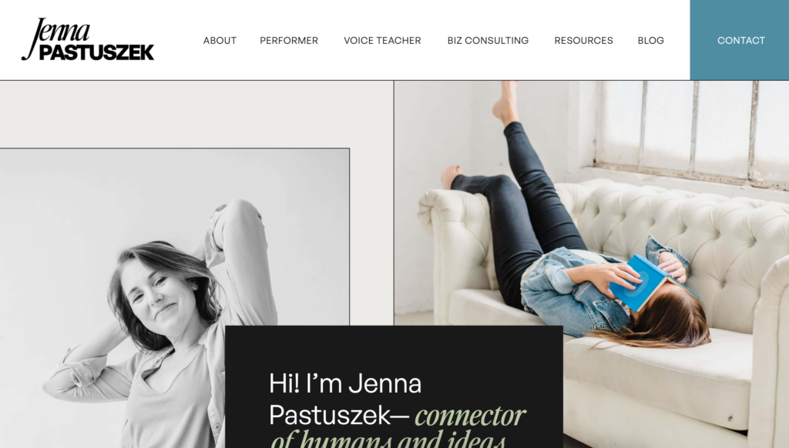This screenshot has width=789, height=448.
Task: Go to the Performer menu item
Action: coord(289,40)
